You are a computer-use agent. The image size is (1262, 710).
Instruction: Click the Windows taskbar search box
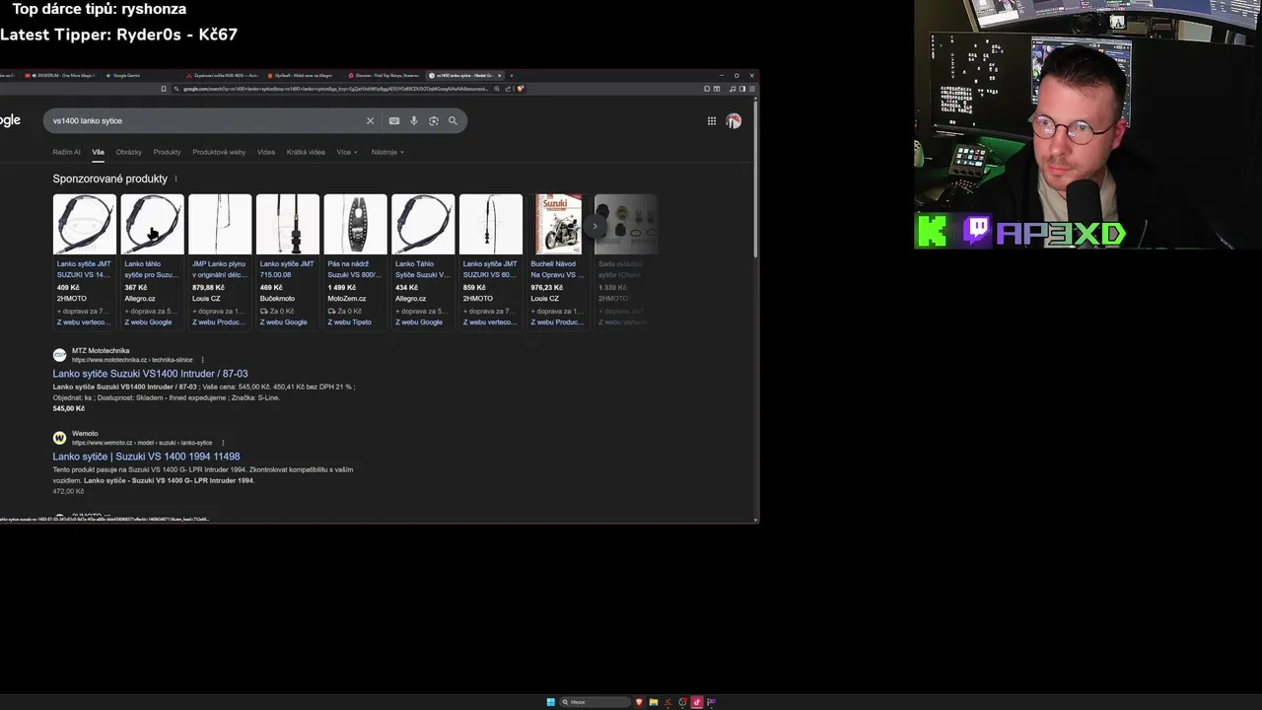tap(595, 702)
